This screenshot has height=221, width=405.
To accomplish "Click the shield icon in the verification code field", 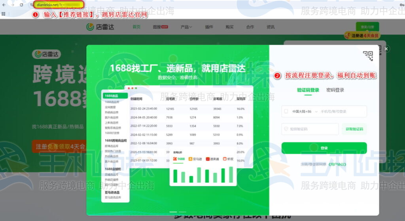I will [x=286, y=129].
